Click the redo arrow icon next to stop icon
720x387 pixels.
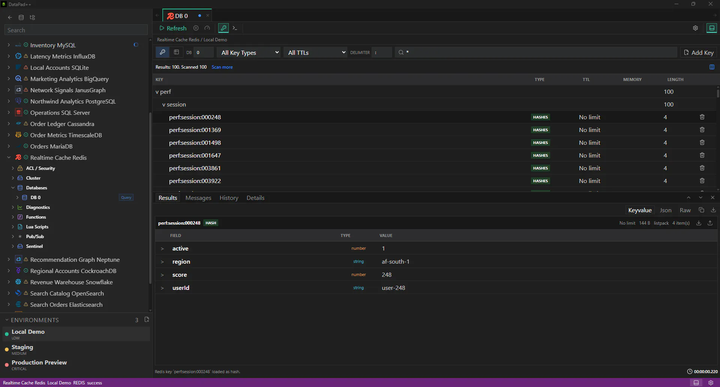pyautogui.click(x=207, y=28)
